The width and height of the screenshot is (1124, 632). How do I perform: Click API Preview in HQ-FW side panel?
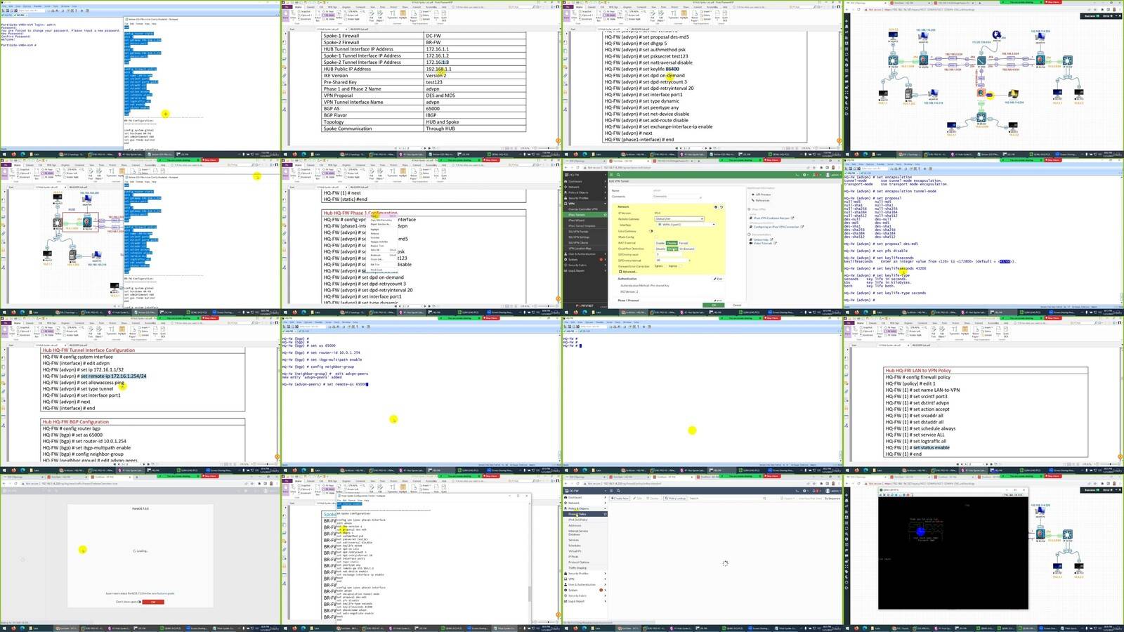pyautogui.click(x=762, y=195)
